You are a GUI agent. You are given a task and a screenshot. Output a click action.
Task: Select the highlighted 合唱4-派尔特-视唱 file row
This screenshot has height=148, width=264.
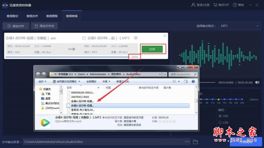coord(128,106)
